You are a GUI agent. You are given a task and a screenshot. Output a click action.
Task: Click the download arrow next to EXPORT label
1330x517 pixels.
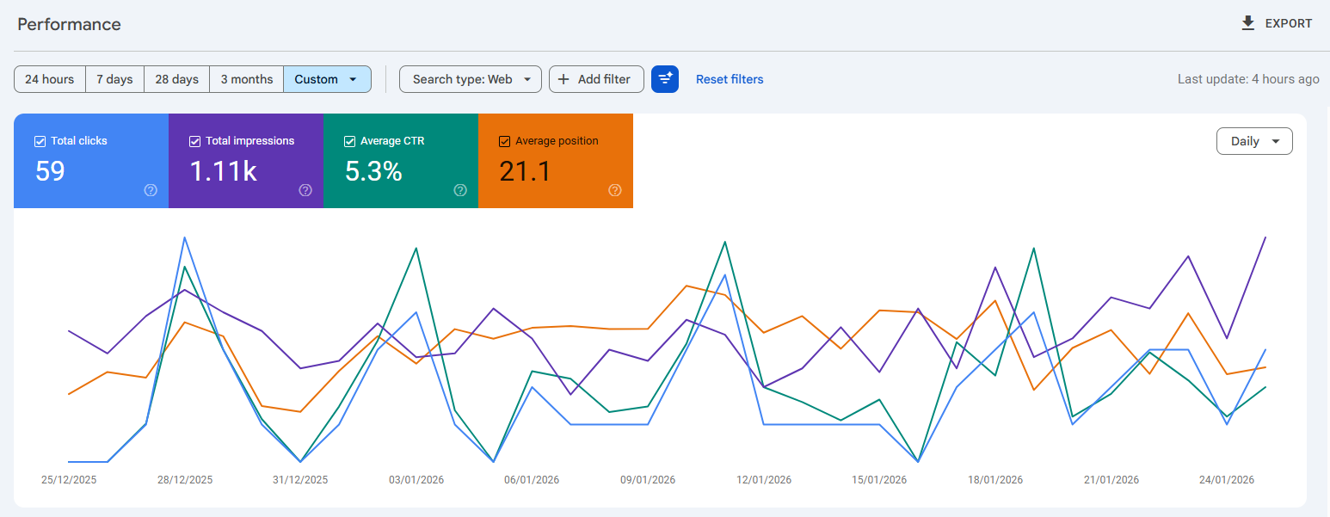click(1247, 23)
